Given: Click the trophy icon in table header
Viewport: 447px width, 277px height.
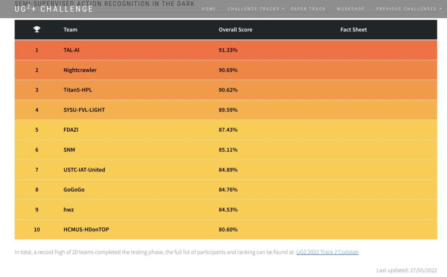Looking at the screenshot, I should (x=37, y=29).
